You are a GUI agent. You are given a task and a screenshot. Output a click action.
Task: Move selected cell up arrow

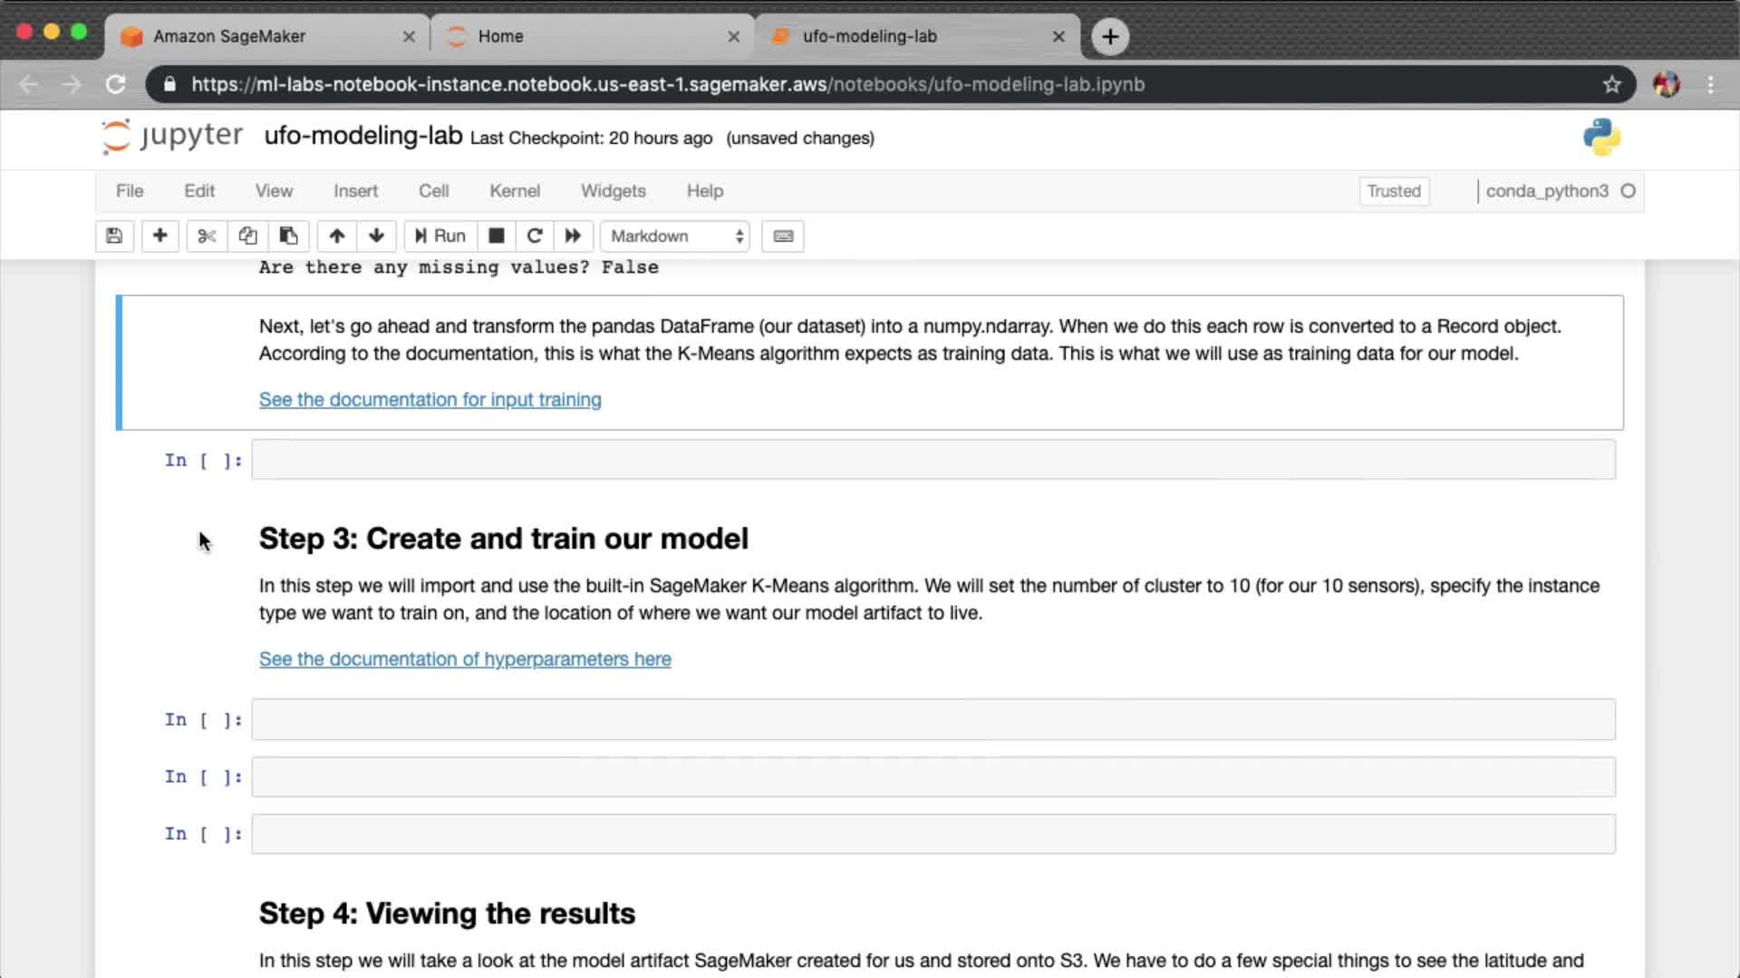(x=337, y=236)
